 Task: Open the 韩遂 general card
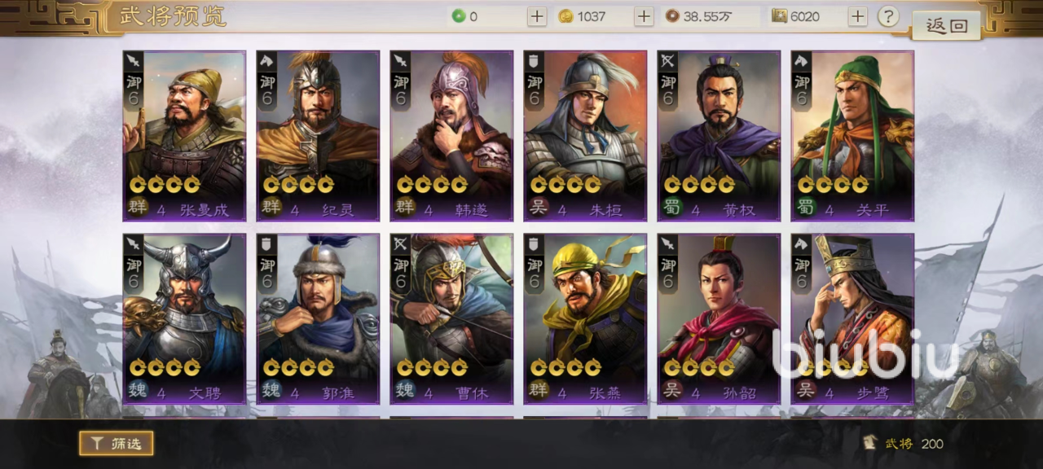(x=451, y=136)
